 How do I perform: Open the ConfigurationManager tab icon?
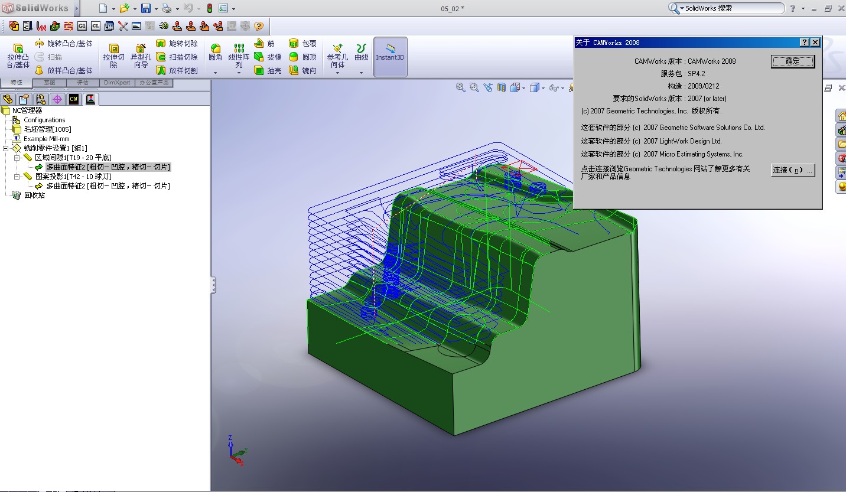pyautogui.click(x=41, y=99)
